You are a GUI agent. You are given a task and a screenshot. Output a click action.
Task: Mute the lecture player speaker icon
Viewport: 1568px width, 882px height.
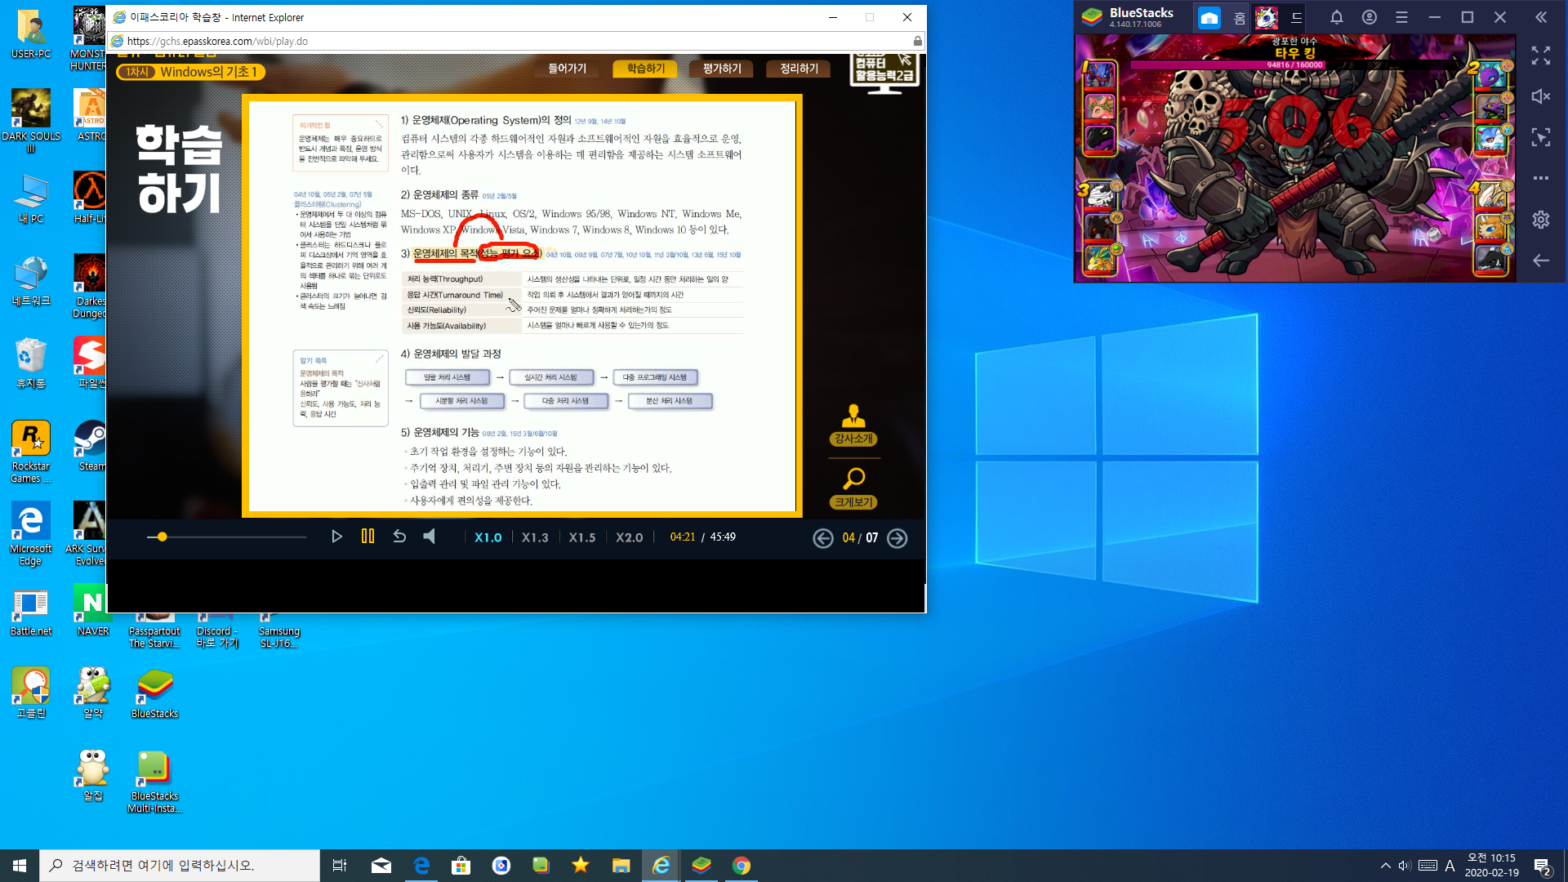[x=430, y=537]
